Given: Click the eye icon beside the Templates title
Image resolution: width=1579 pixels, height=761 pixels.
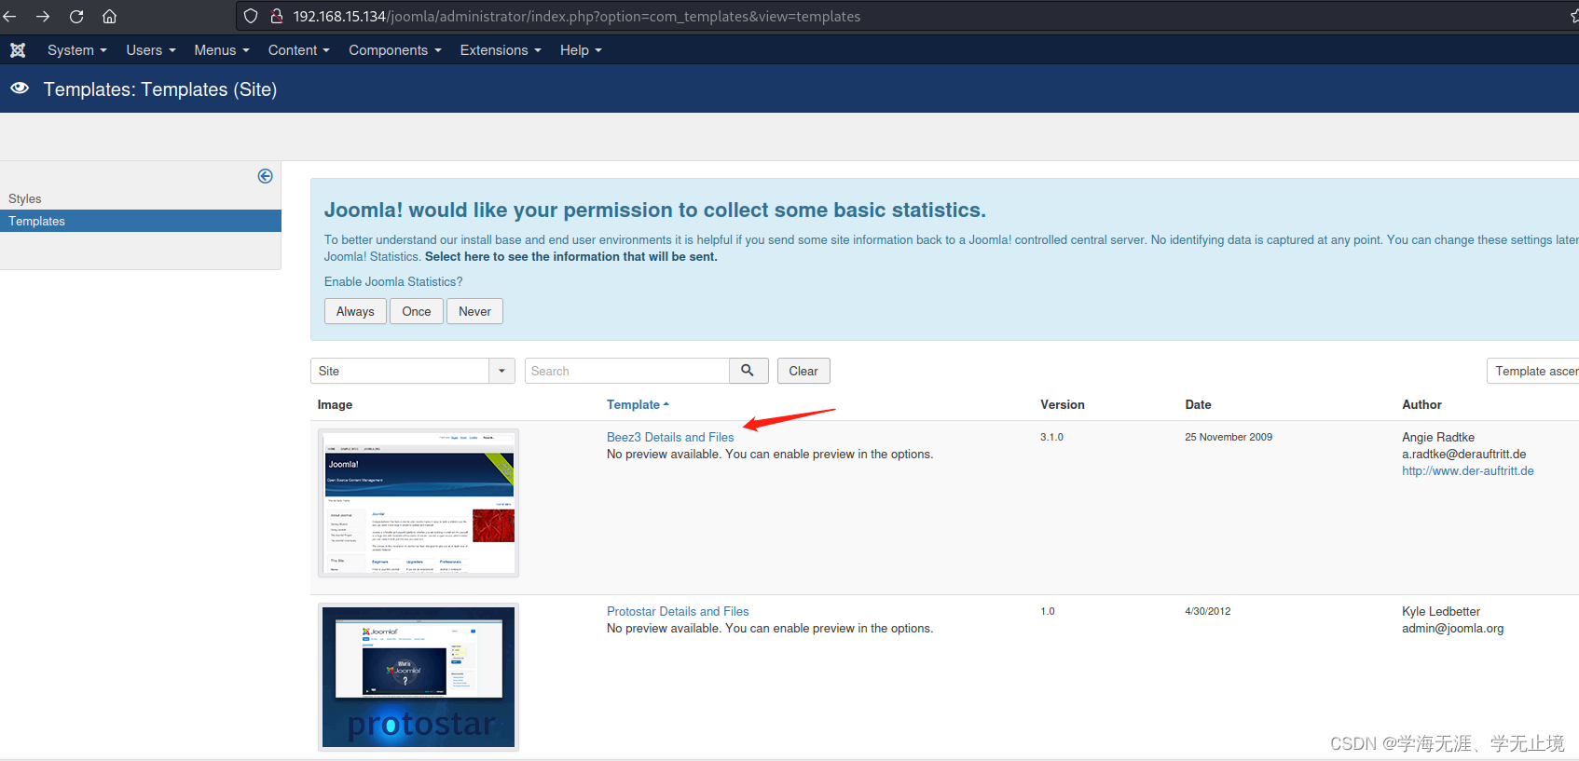Looking at the screenshot, I should pyautogui.click(x=20, y=88).
